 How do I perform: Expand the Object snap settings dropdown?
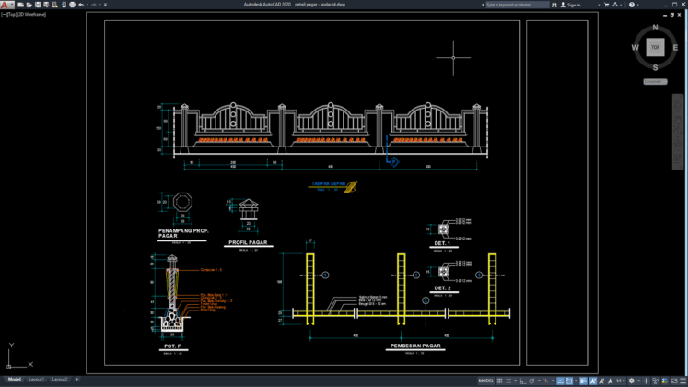pyautogui.click(x=576, y=381)
